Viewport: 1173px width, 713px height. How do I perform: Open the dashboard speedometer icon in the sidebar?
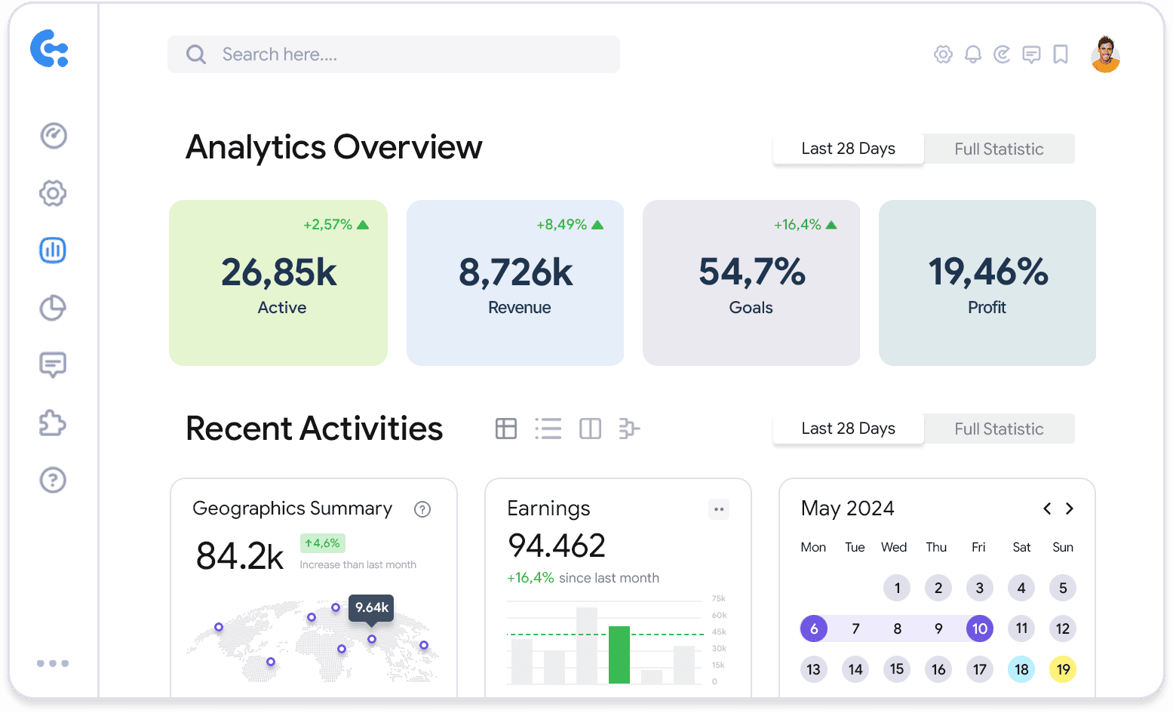tap(52, 136)
